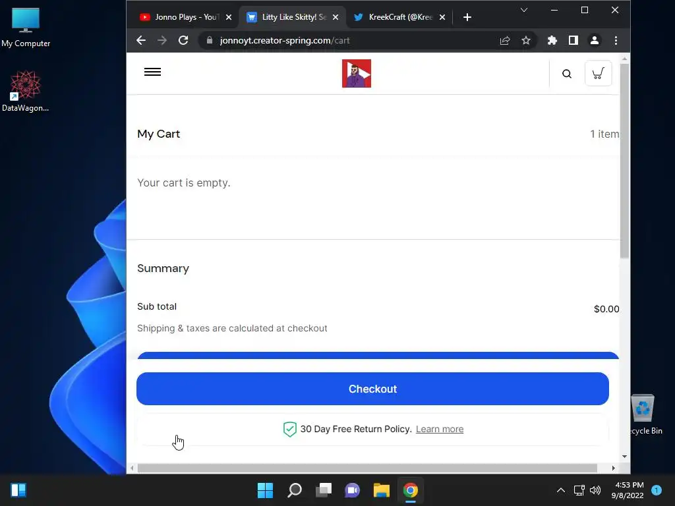Select the Litty Like Skitty tab
The image size is (675, 506).
point(292,17)
